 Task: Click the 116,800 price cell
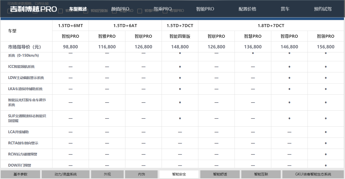[x=107, y=47]
